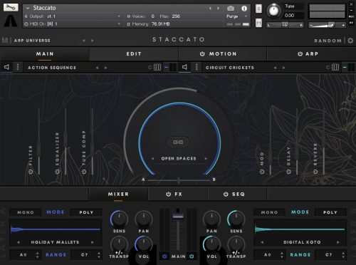356x265 pixels.
Task: Set layer A mode to MONO
Action: 26,212
